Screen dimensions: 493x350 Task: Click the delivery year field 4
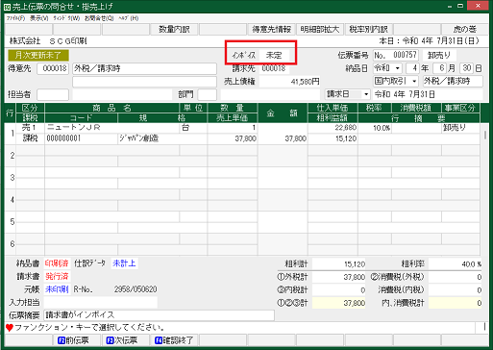412,68
